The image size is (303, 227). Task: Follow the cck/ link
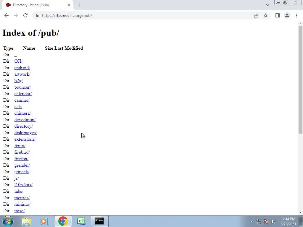coord(18,107)
